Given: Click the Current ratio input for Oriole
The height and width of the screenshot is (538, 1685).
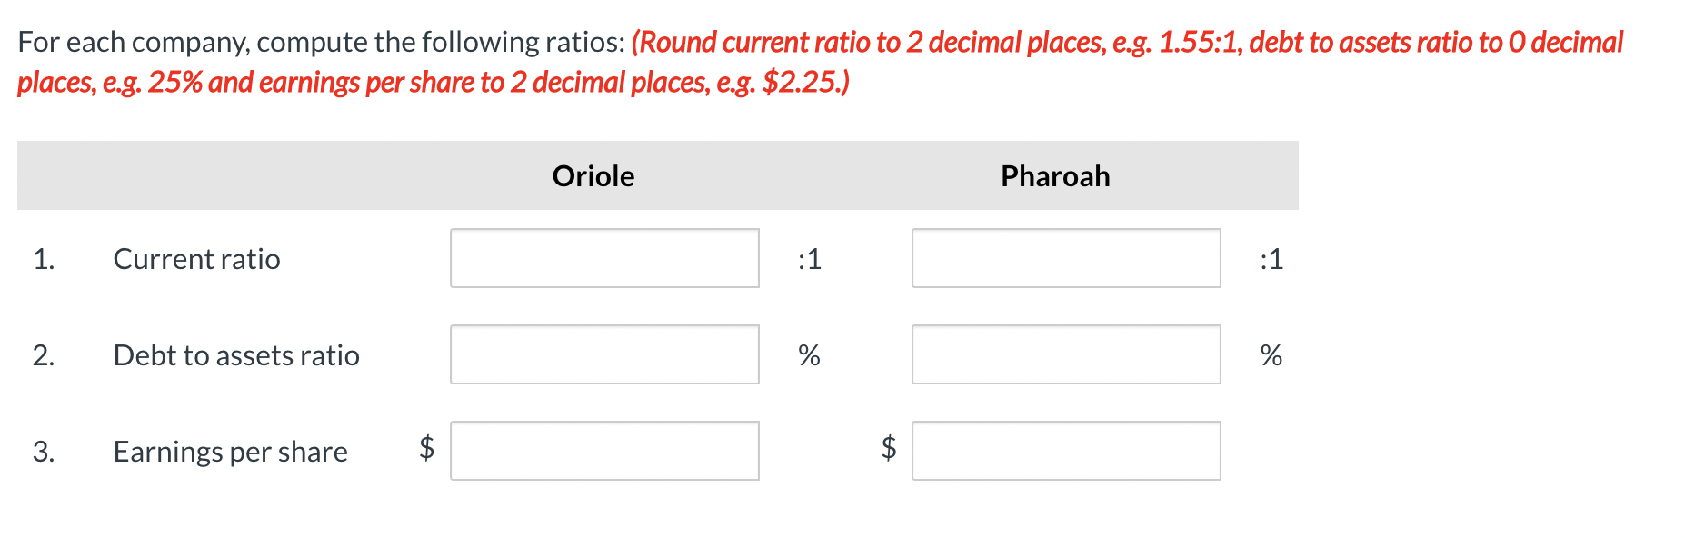Looking at the screenshot, I should tap(603, 258).
